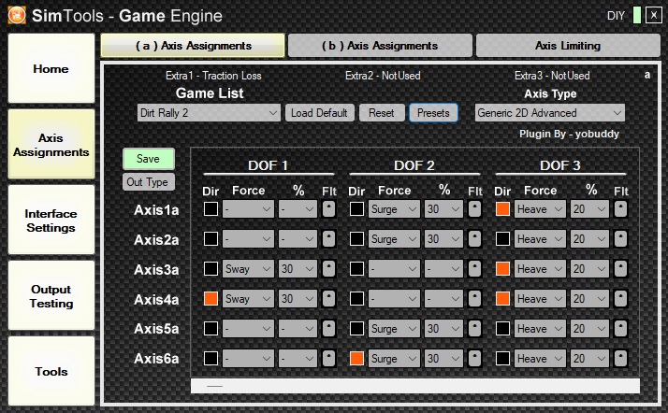Click the SimTools app logo icon
The width and height of the screenshot is (668, 413).
pos(17,15)
